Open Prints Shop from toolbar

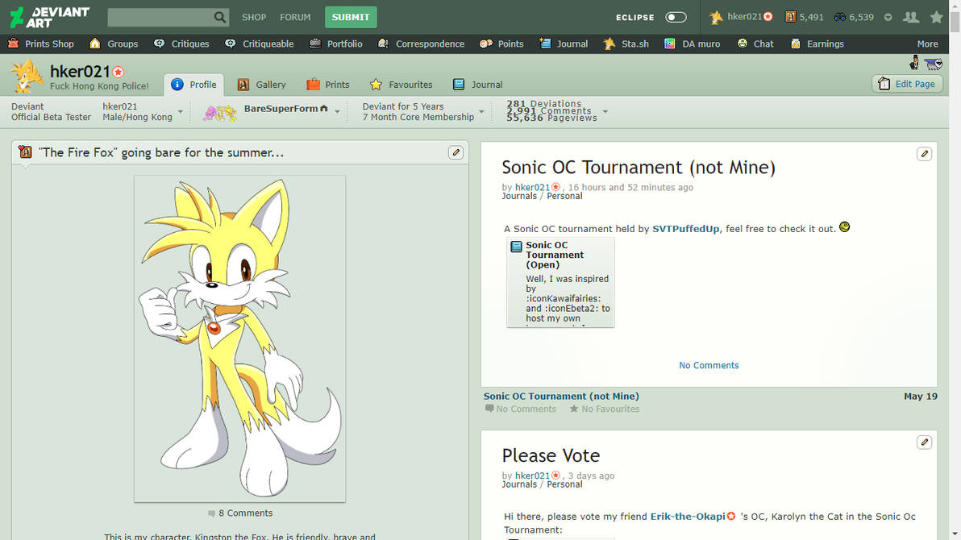[41, 44]
